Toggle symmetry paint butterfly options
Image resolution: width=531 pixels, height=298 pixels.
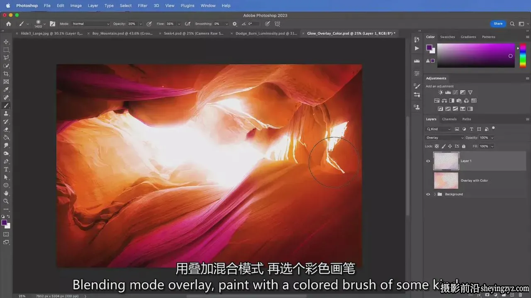(278, 24)
